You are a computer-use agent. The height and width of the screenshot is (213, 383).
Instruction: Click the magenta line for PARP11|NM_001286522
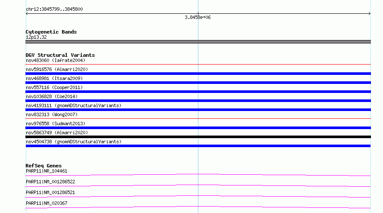(198, 185)
